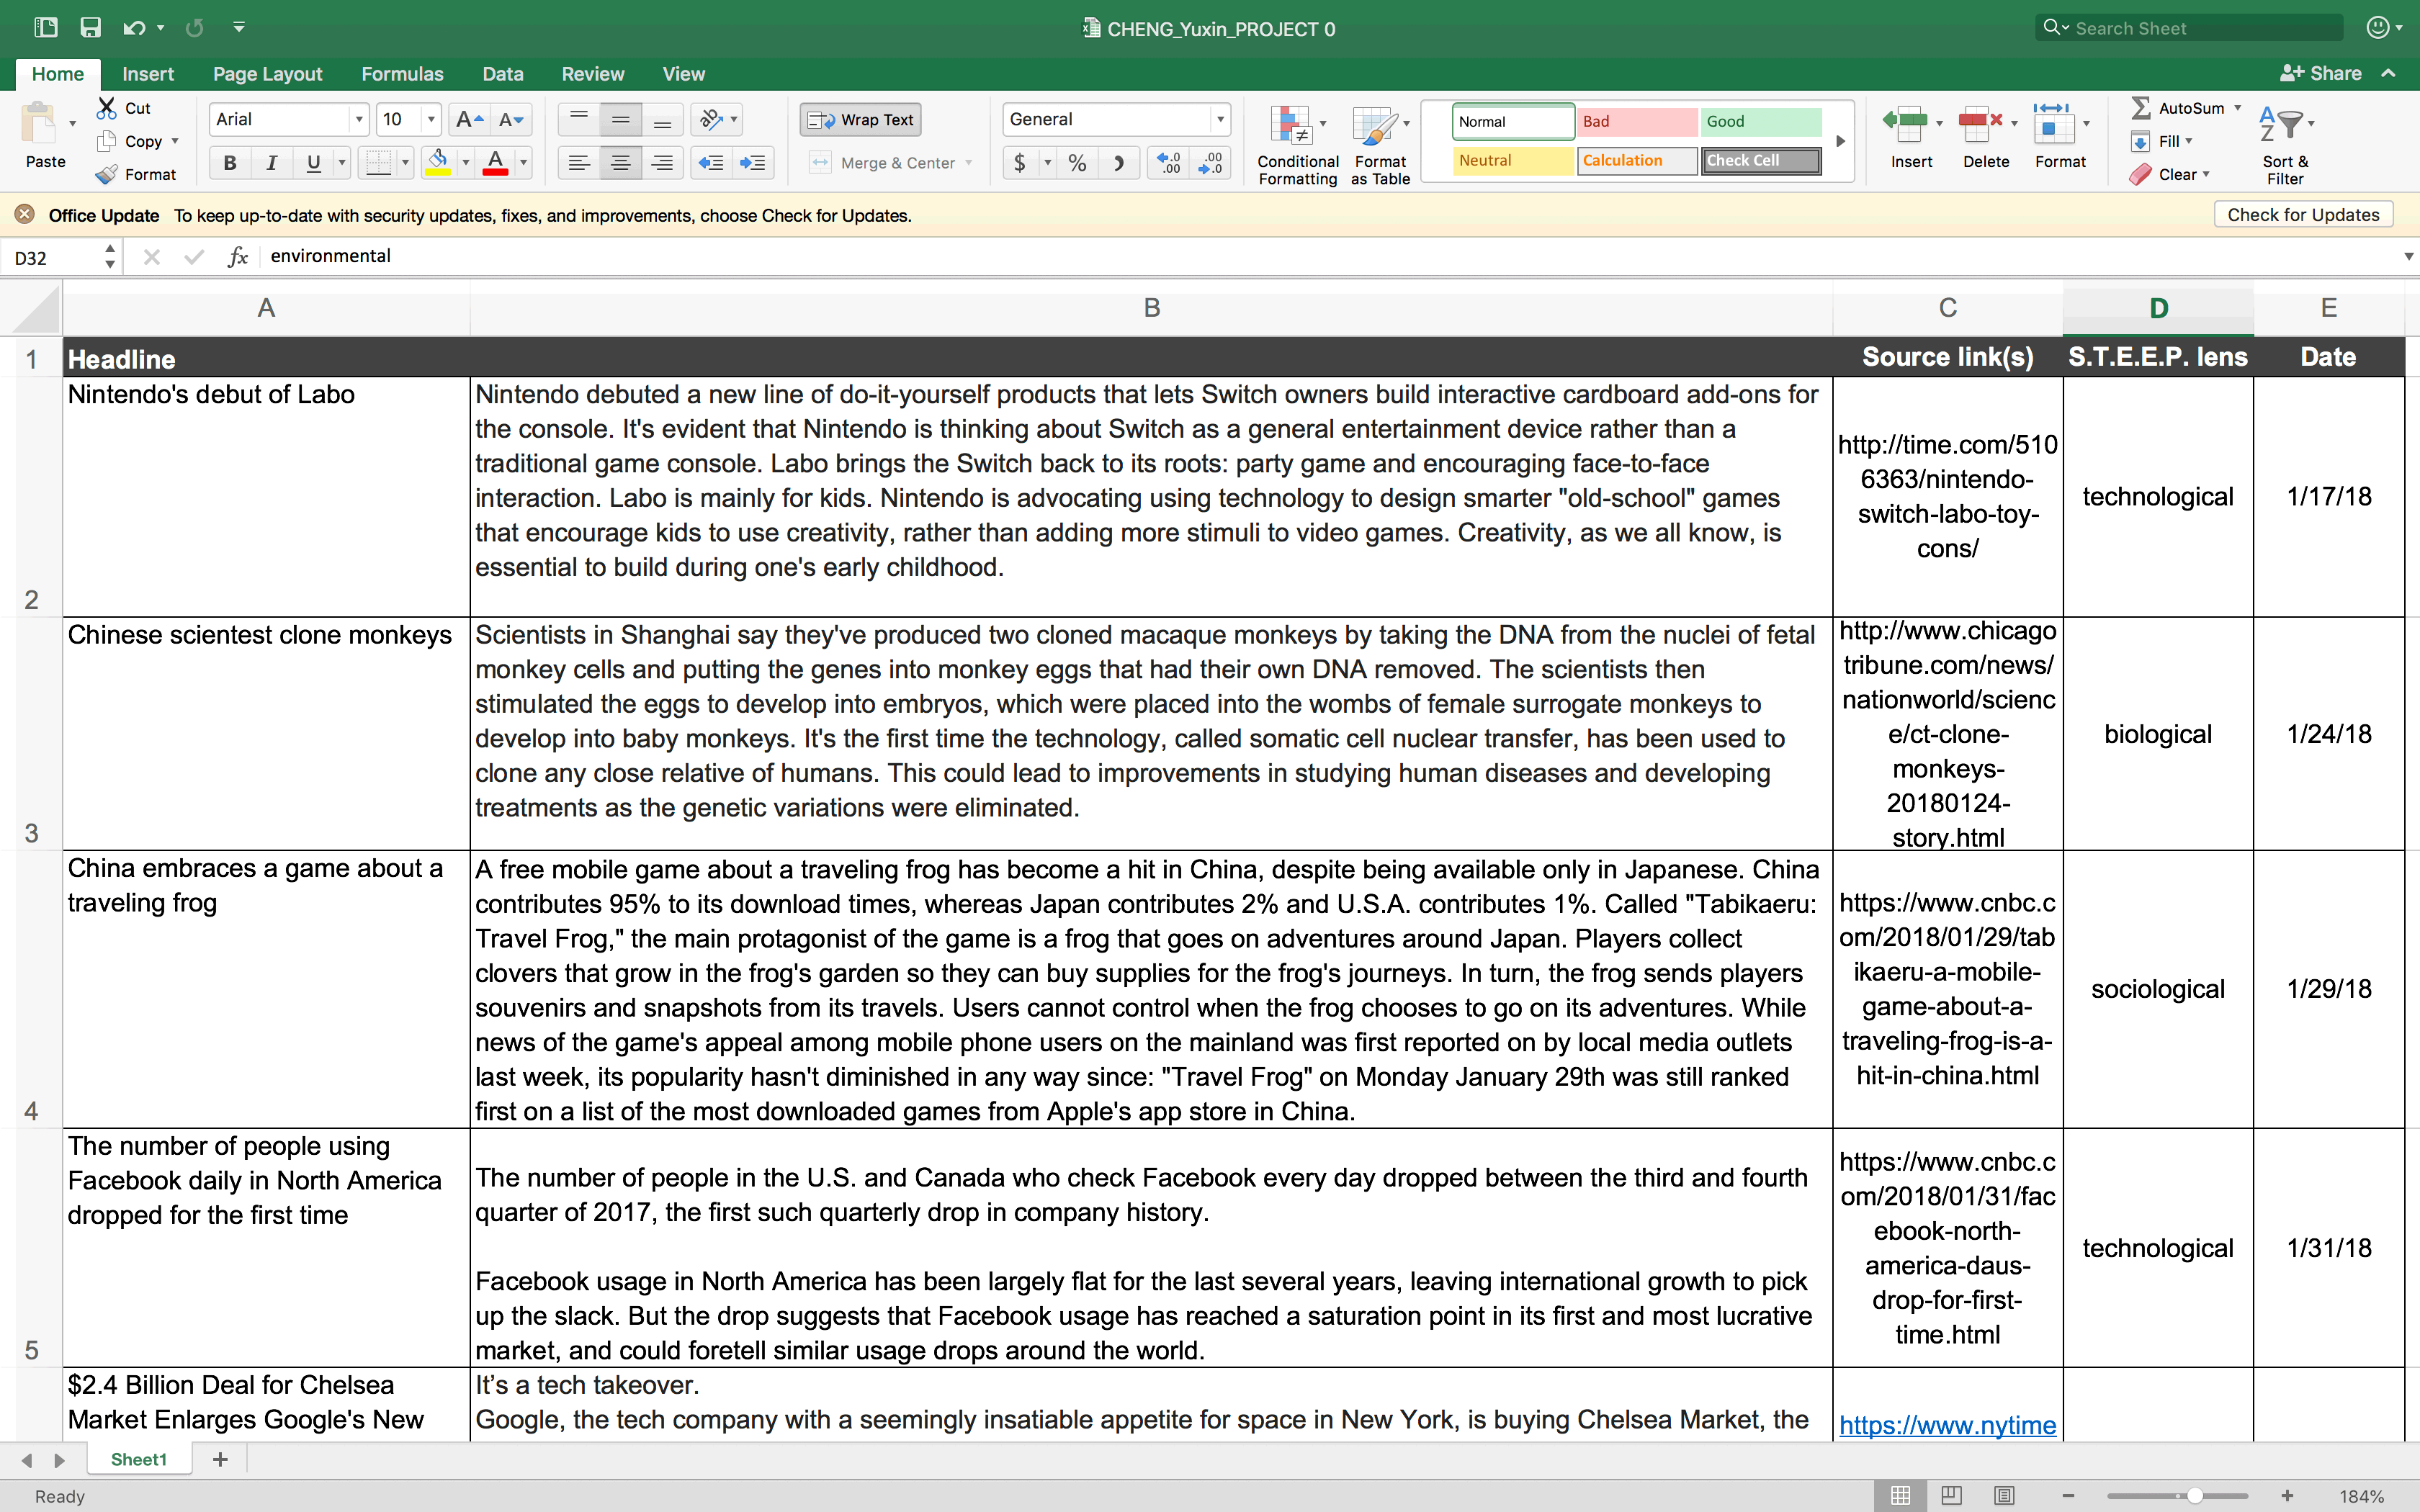
Task: Toggle Bold formatting button
Action: click(230, 163)
